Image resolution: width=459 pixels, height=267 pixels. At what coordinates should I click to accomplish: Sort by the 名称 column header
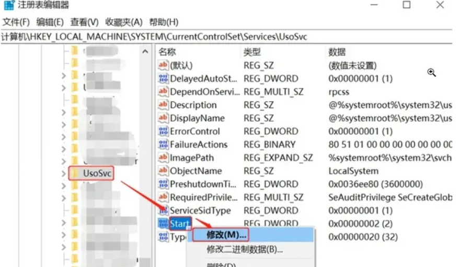click(x=167, y=52)
